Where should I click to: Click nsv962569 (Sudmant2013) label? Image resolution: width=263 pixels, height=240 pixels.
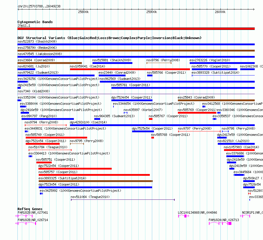click(x=120, y=79)
